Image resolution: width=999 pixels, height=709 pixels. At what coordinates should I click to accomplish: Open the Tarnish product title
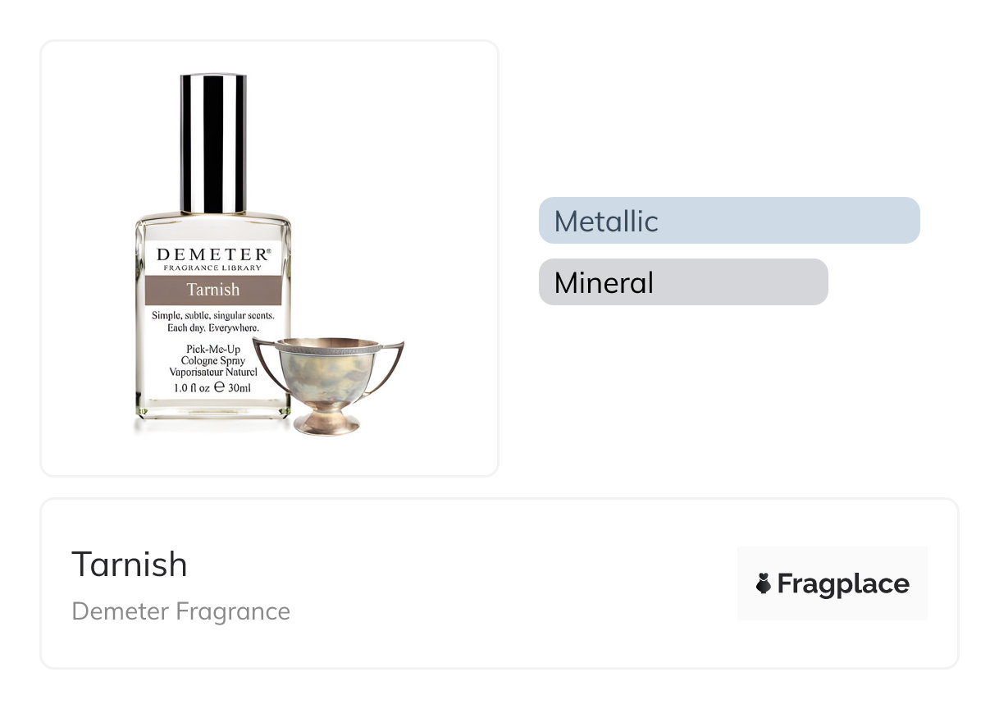[x=130, y=565]
